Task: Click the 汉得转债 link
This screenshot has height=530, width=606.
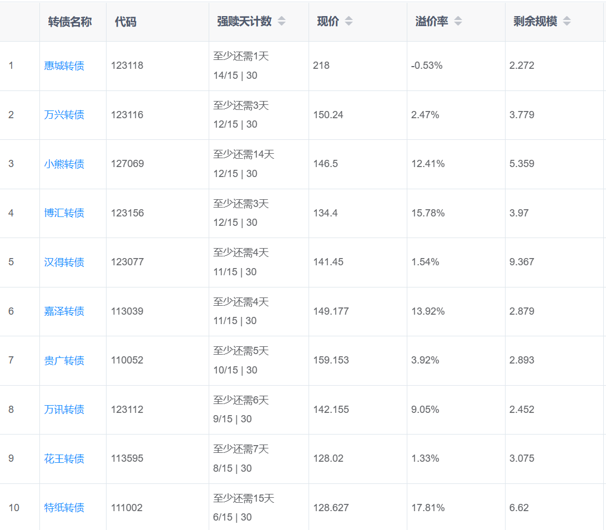Action: tap(64, 263)
